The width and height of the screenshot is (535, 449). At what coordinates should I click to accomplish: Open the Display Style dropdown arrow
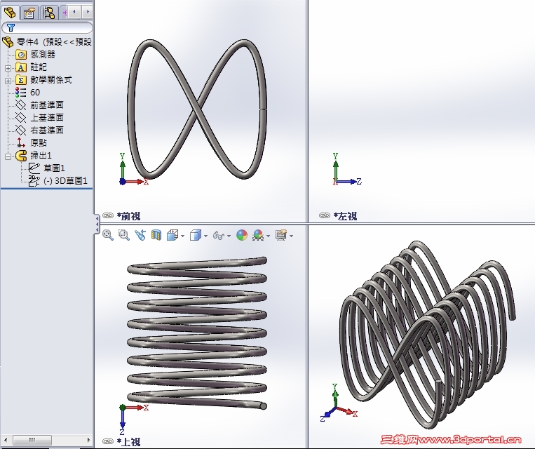[205, 236]
